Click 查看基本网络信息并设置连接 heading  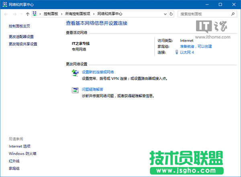pos(96,23)
